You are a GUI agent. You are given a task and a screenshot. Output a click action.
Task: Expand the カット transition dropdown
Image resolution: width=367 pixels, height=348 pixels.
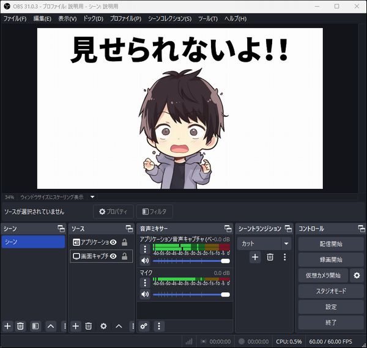(x=286, y=243)
